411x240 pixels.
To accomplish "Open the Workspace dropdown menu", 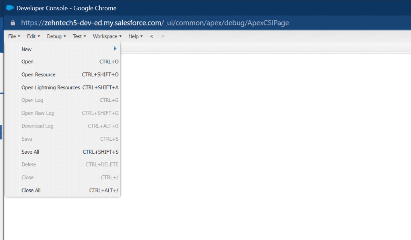I will (x=107, y=36).
